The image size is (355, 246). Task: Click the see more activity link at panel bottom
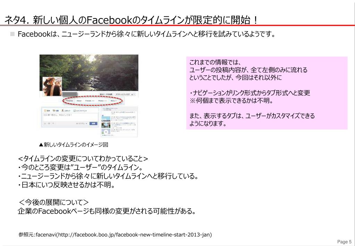pyautogui.click(x=108, y=136)
